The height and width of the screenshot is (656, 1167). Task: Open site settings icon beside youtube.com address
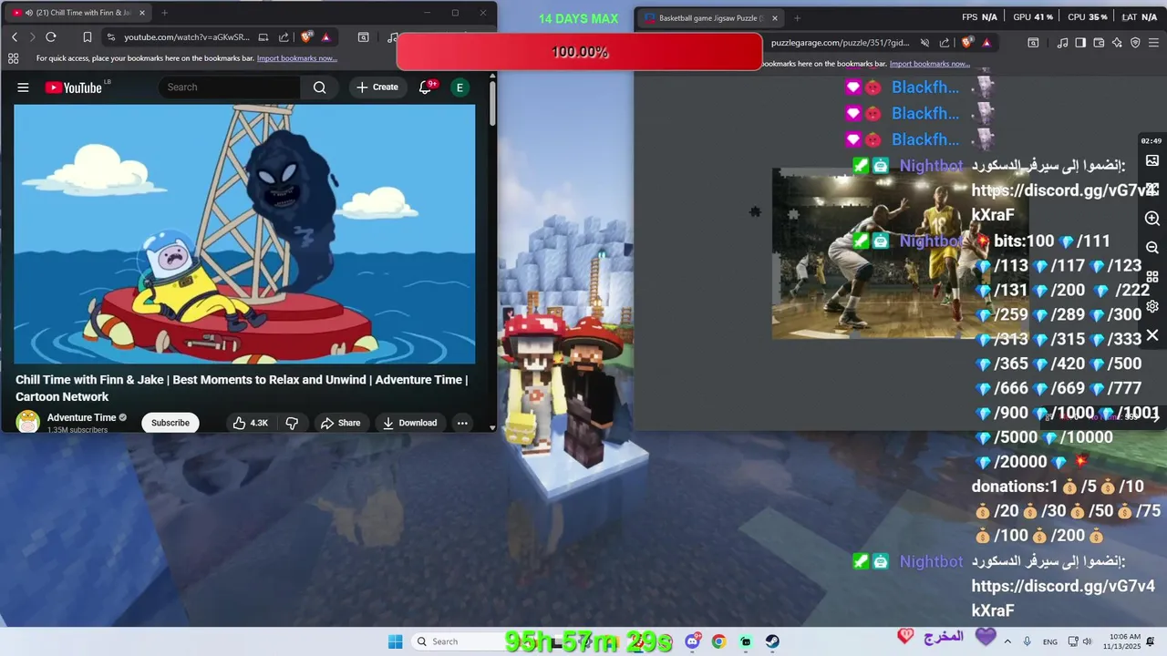tap(110, 37)
